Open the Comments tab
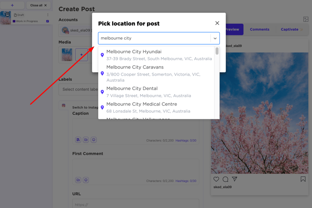 pyautogui.click(x=259, y=29)
